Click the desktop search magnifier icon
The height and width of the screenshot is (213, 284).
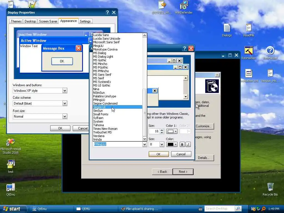click(x=238, y=209)
